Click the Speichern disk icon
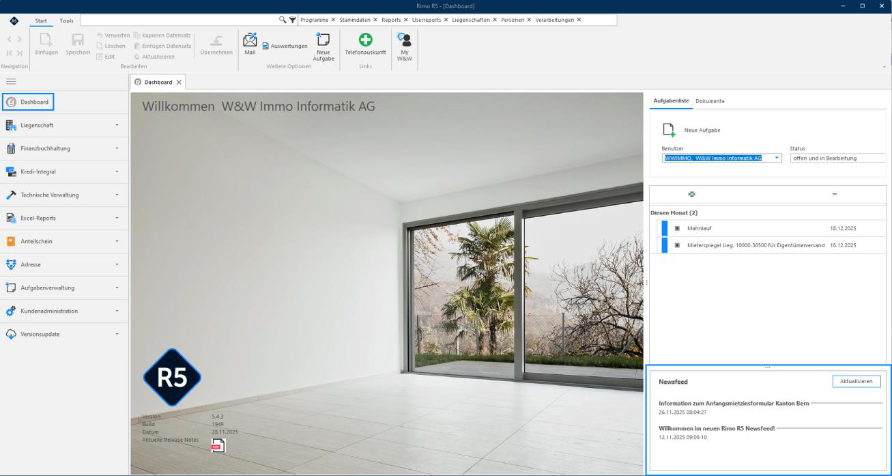The image size is (892, 476). click(78, 40)
